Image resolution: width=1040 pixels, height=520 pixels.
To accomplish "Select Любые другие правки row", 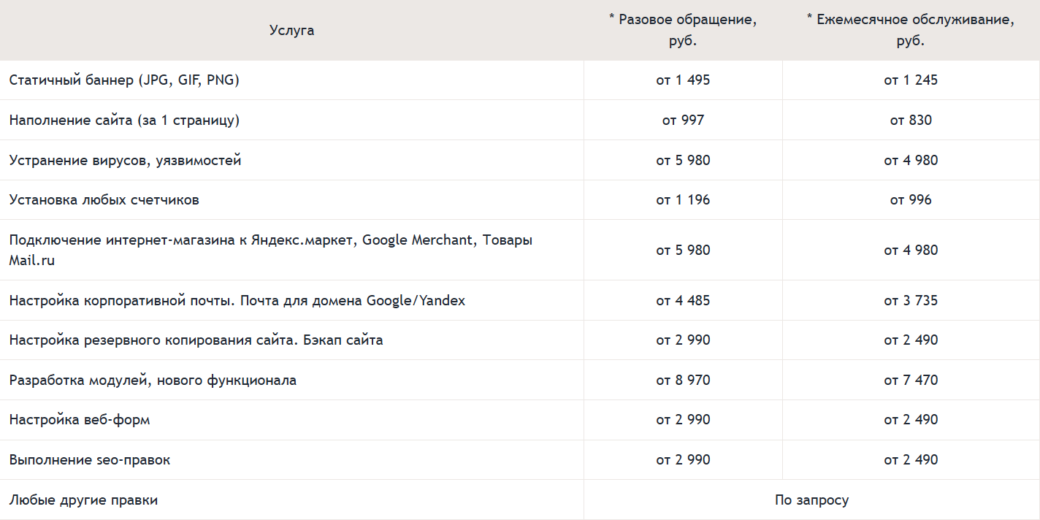I will tap(83, 500).
